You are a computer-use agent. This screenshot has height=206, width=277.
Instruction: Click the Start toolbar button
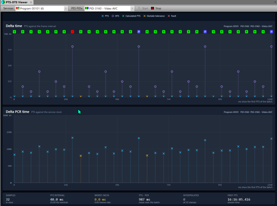pos(143,8)
